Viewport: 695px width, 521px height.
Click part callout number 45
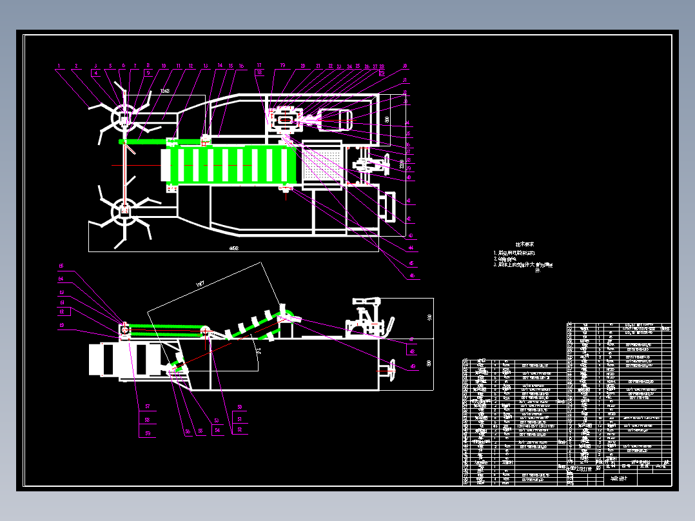click(411, 263)
